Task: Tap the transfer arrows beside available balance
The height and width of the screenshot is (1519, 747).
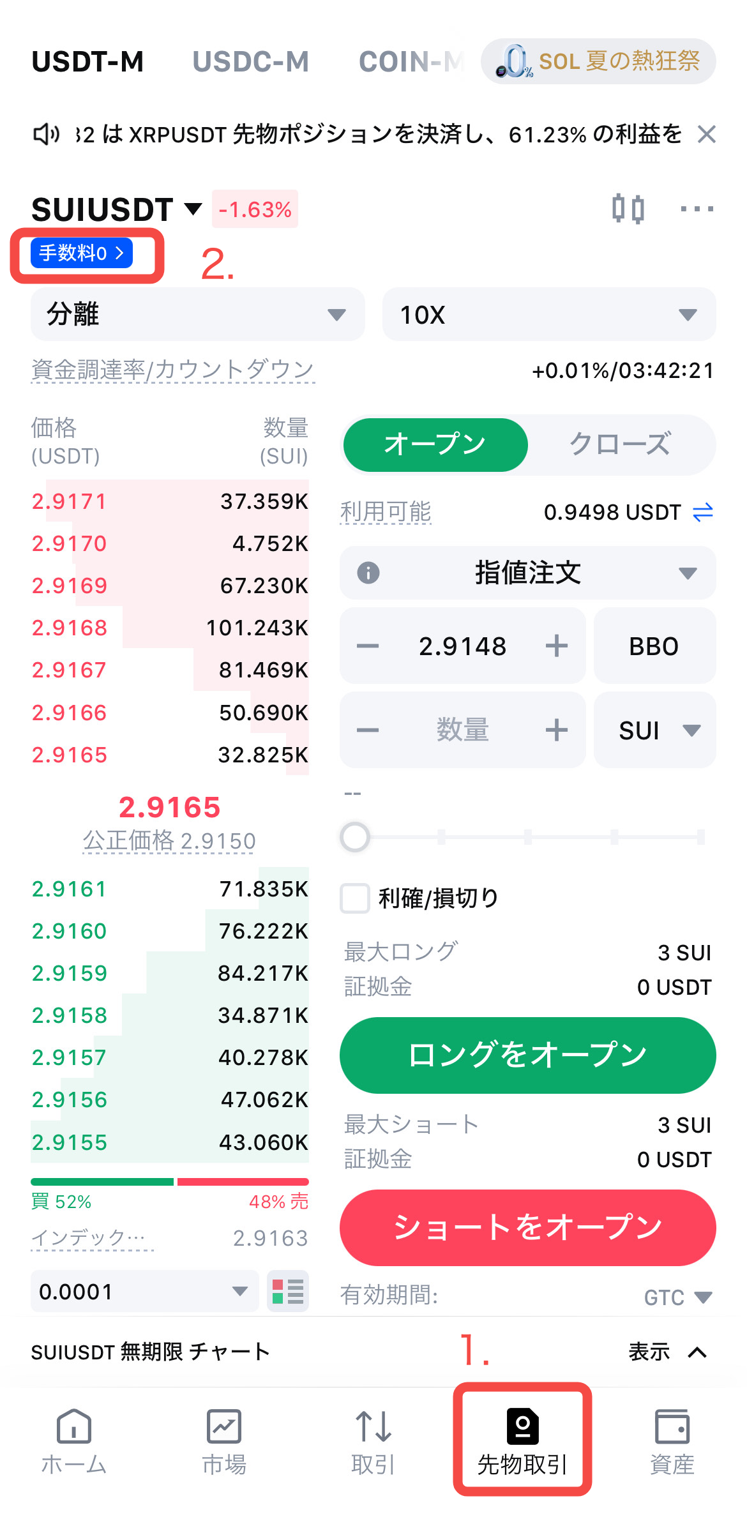Action: pyautogui.click(x=702, y=512)
